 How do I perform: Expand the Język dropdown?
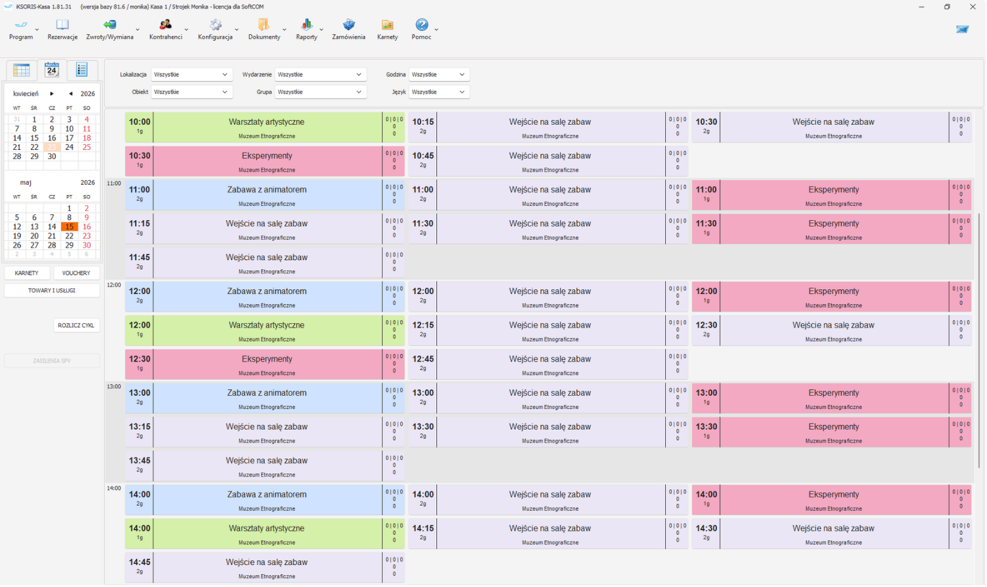(x=439, y=92)
